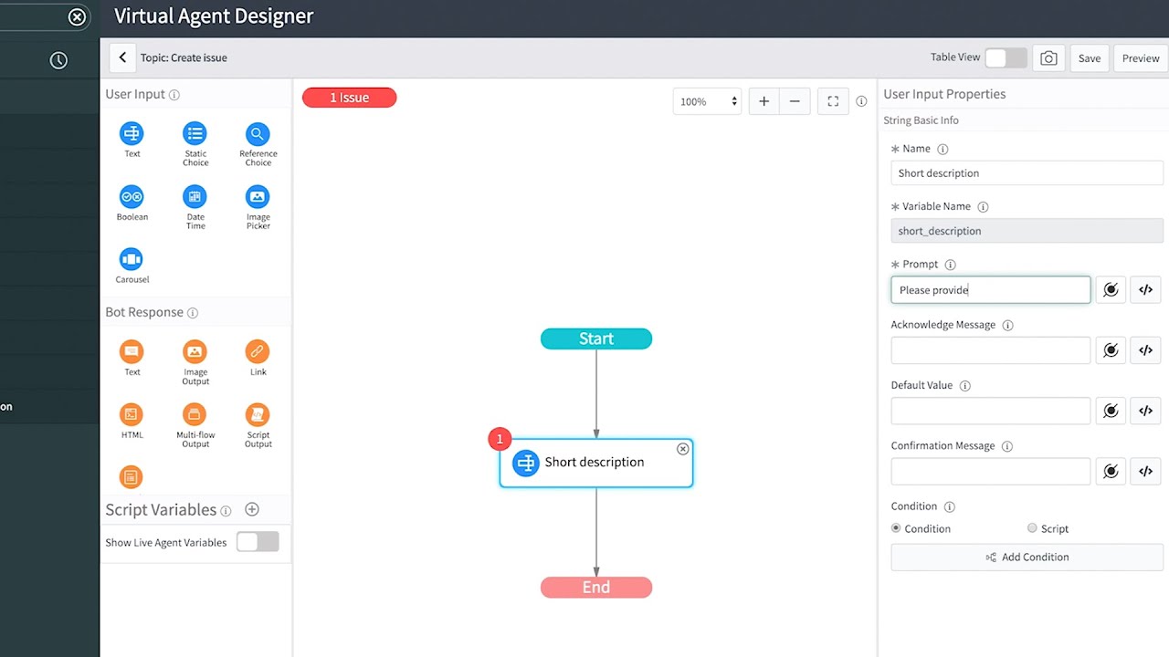Select the Script radio button under Condition

[x=1033, y=527]
